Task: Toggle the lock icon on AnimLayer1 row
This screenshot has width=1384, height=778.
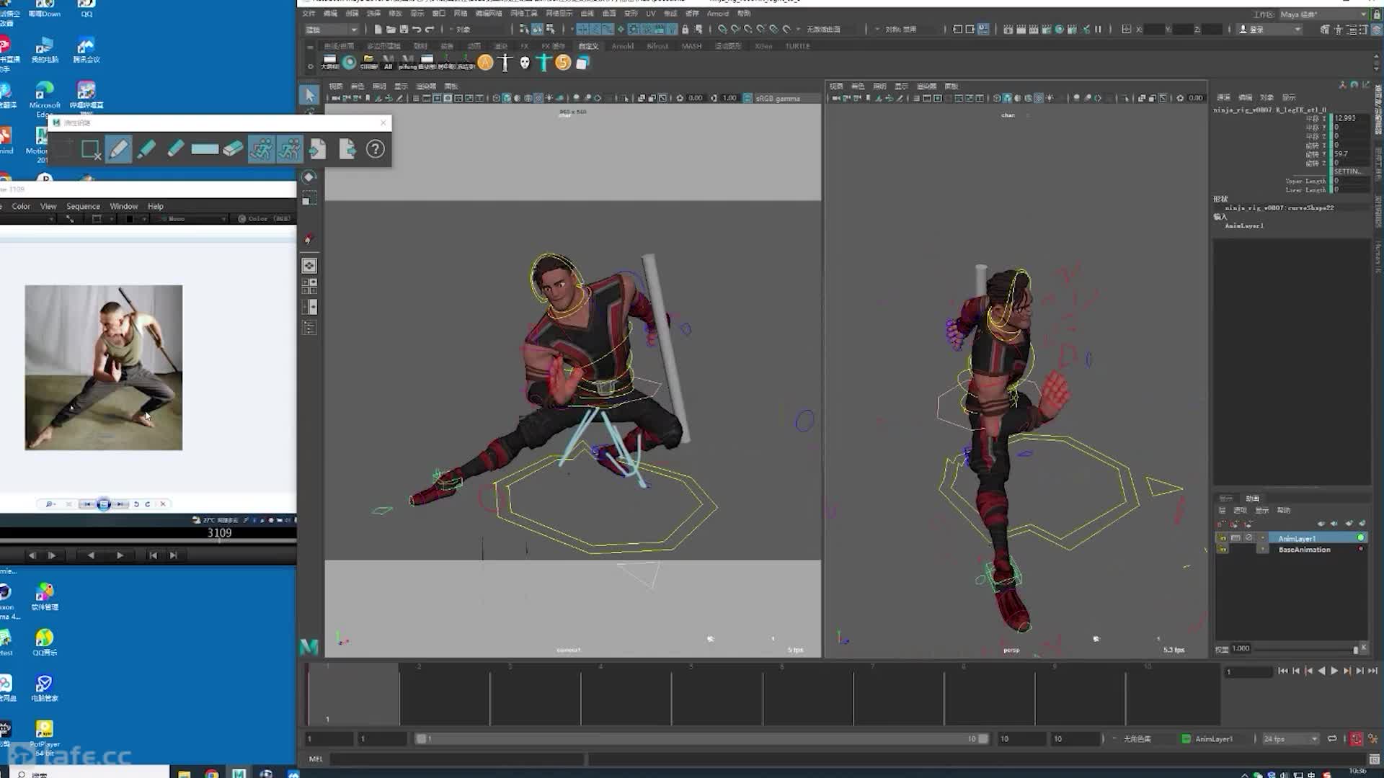Action: pyautogui.click(x=1223, y=538)
